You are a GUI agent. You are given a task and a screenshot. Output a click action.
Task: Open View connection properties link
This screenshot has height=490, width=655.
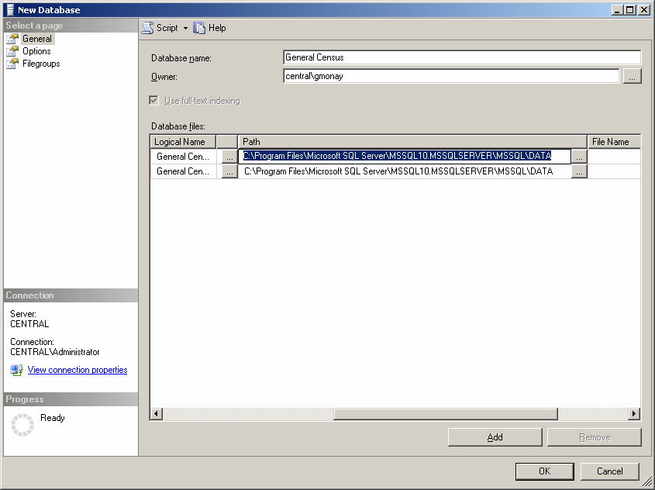point(78,370)
